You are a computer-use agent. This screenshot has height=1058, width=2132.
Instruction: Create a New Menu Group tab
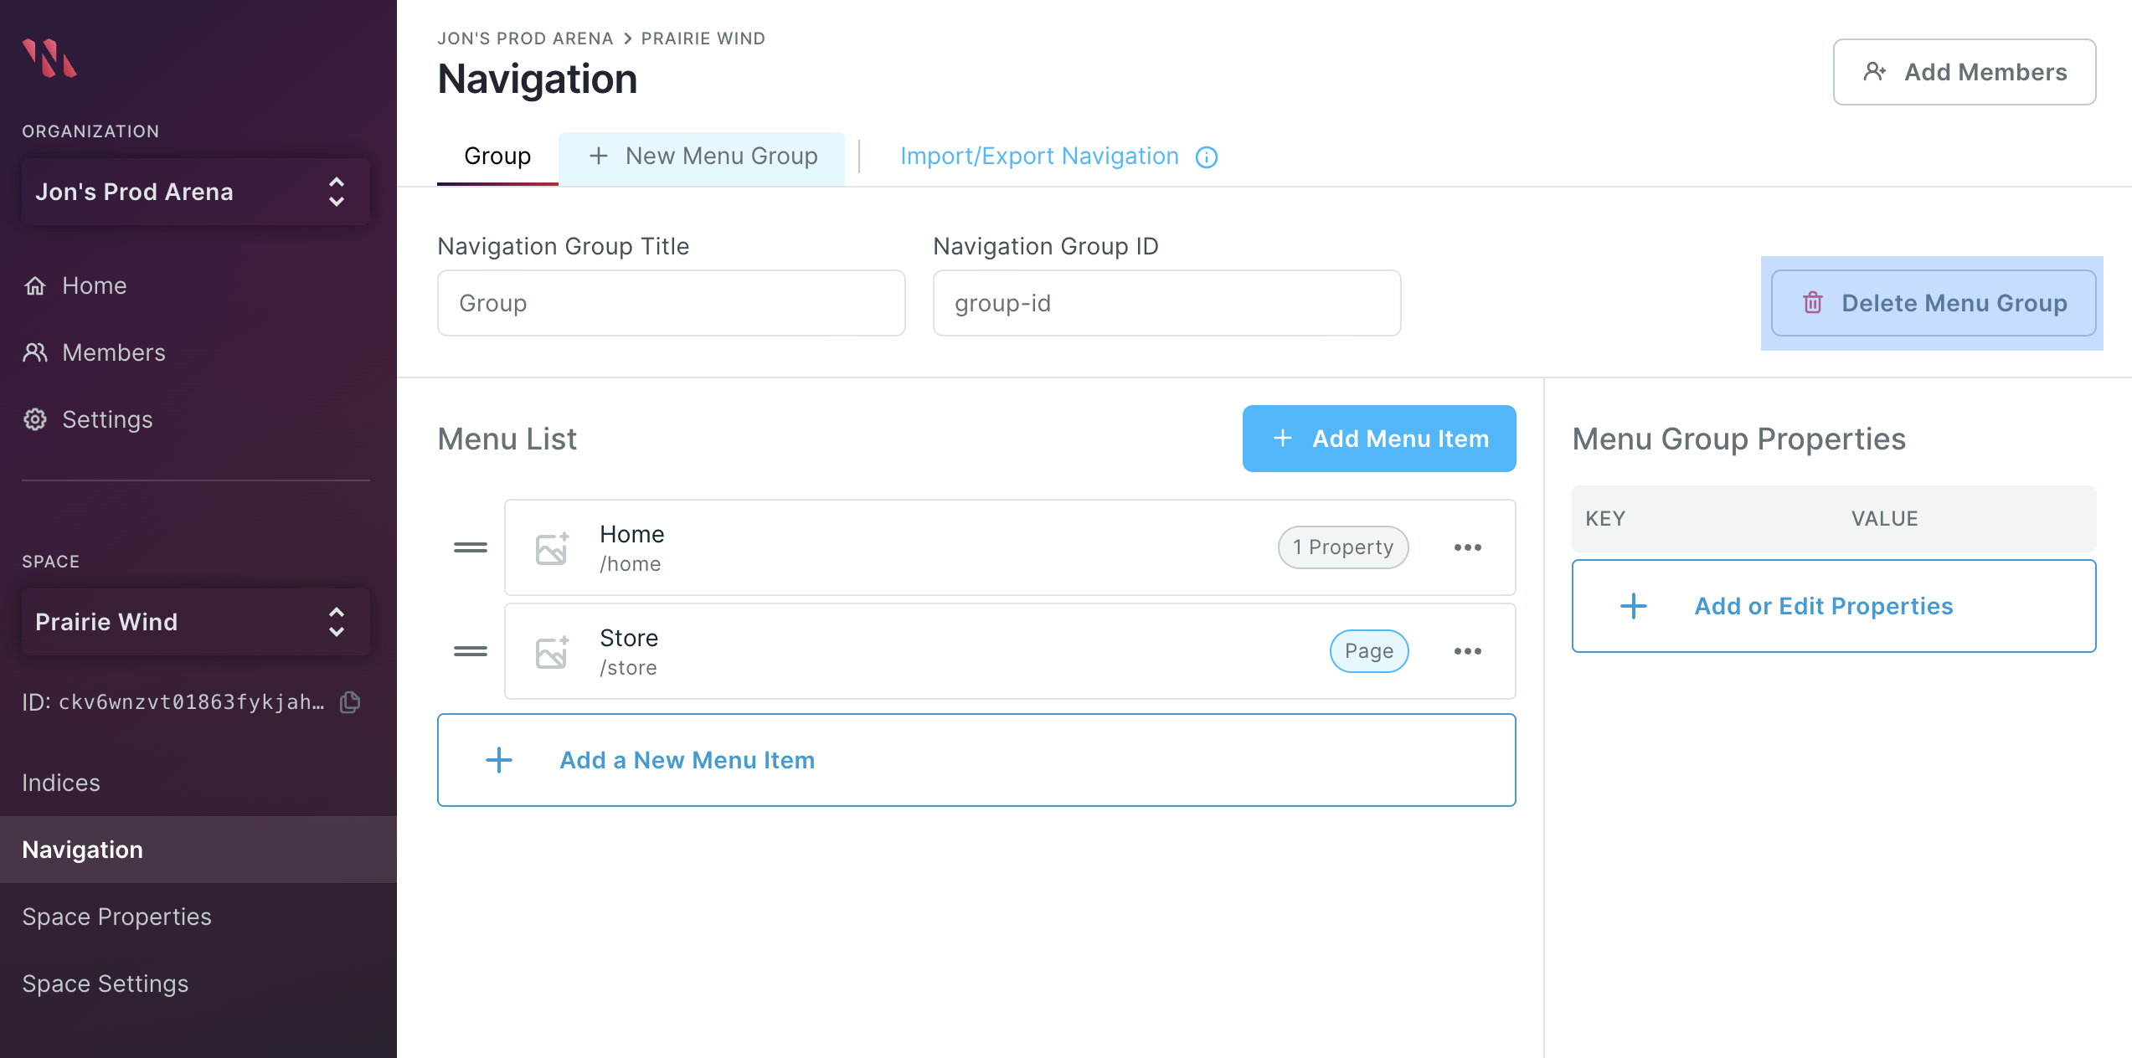[x=703, y=157]
